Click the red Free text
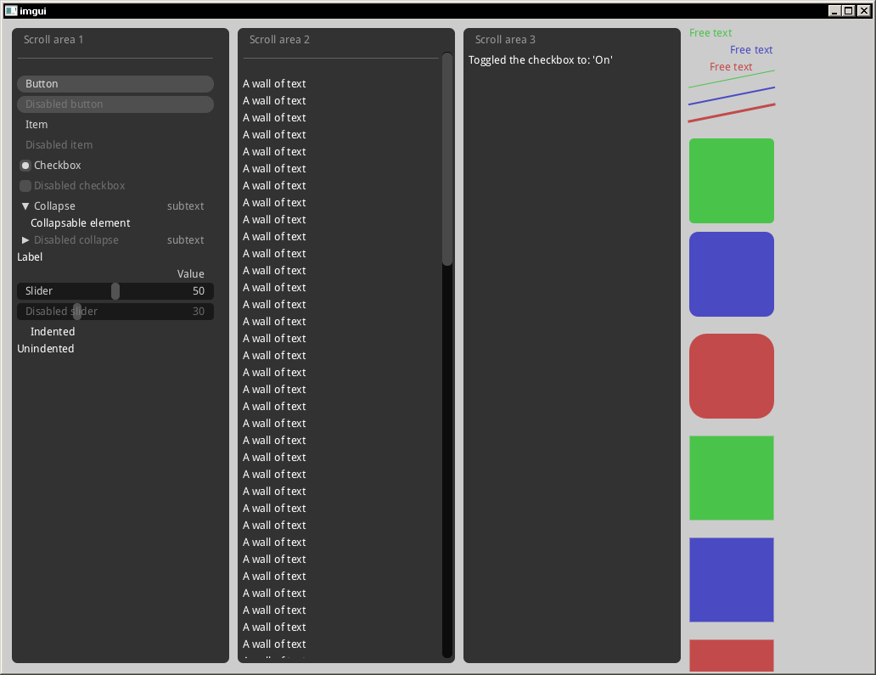Viewport: 876px width, 675px height. (731, 66)
